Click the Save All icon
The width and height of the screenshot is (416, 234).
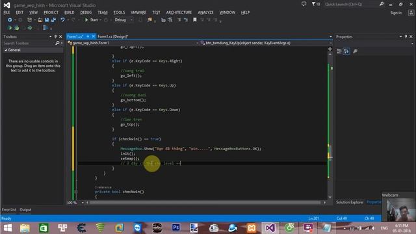(x=53, y=20)
